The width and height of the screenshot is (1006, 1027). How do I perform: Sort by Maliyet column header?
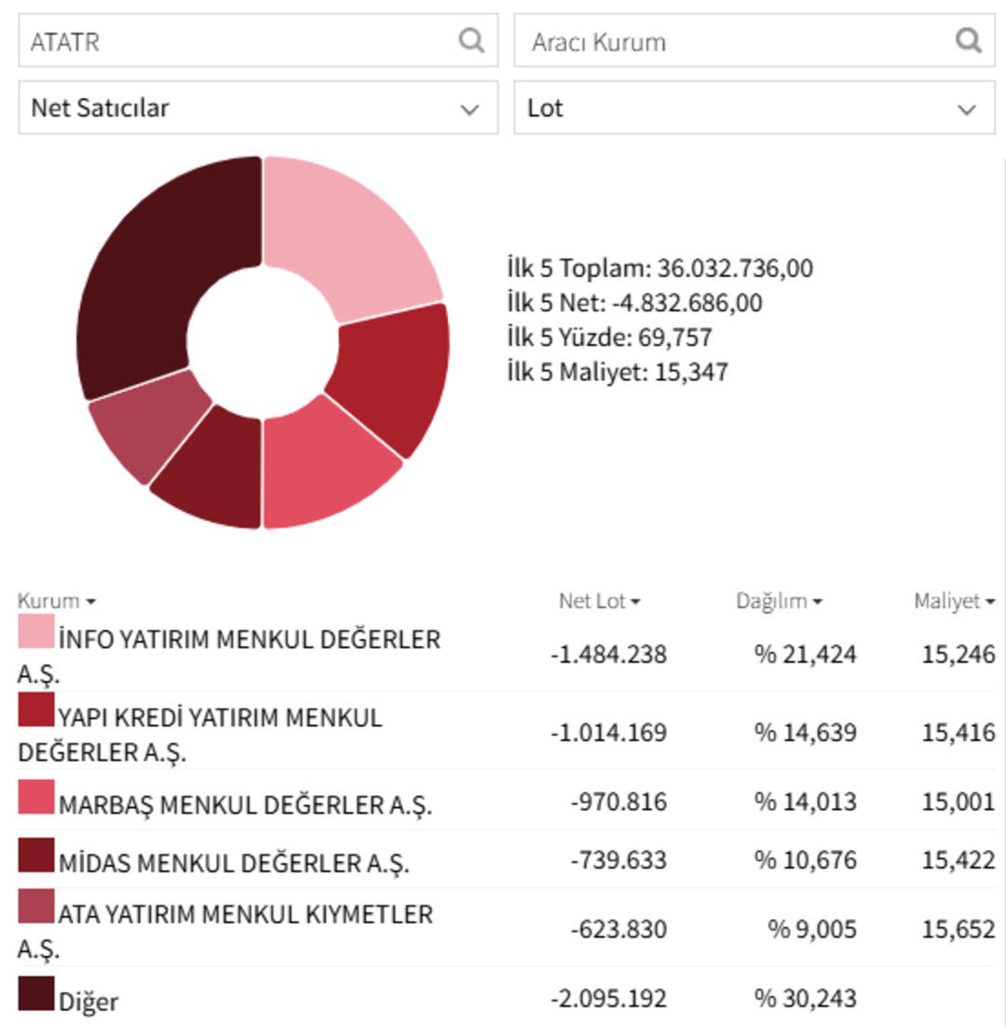point(953,601)
